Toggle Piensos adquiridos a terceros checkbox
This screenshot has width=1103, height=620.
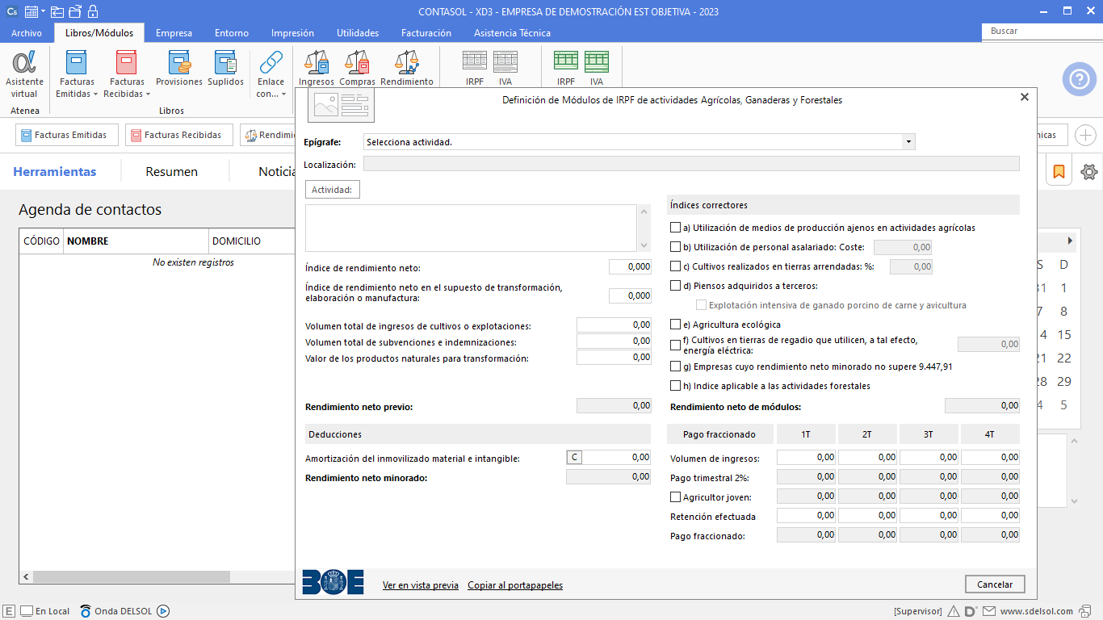coord(676,286)
